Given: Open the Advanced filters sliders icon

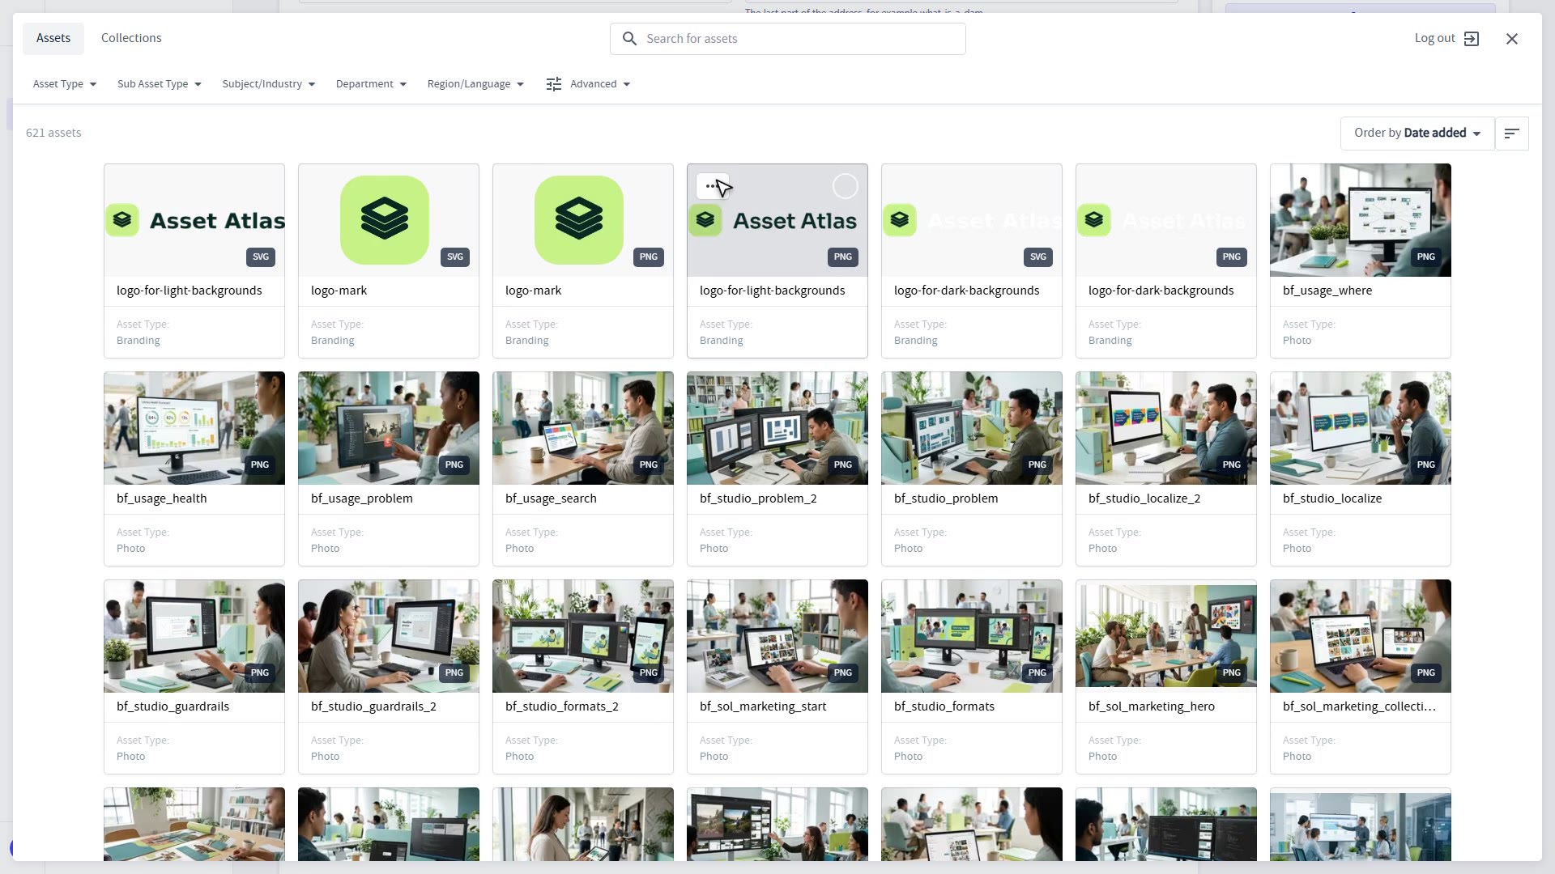Looking at the screenshot, I should point(554,84).
